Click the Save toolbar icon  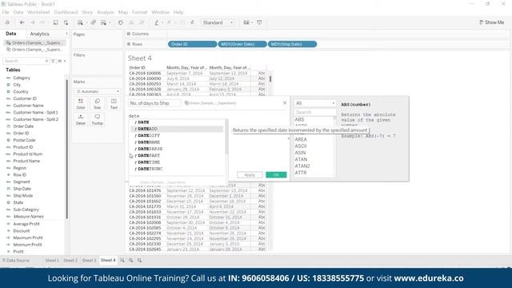tap(55, 22)
